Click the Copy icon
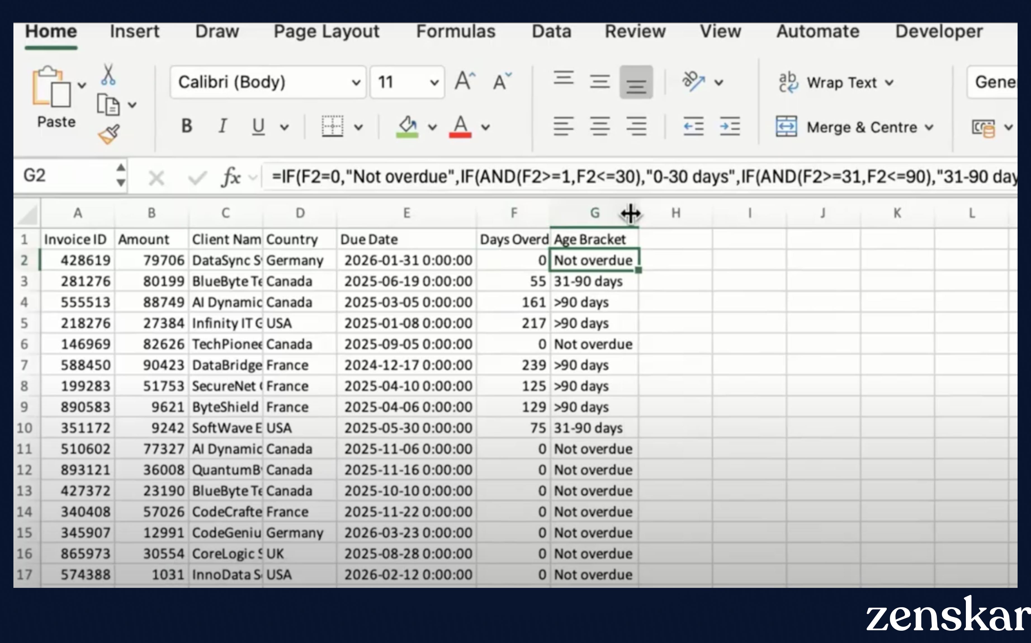 (108, 105)
